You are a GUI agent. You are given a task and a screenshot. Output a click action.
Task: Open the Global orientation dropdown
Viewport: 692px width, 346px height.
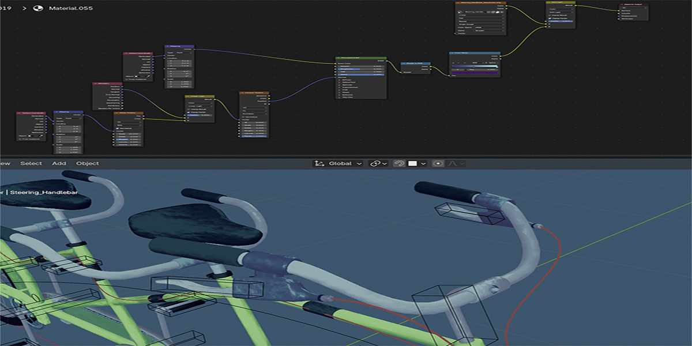coord(337,163)
